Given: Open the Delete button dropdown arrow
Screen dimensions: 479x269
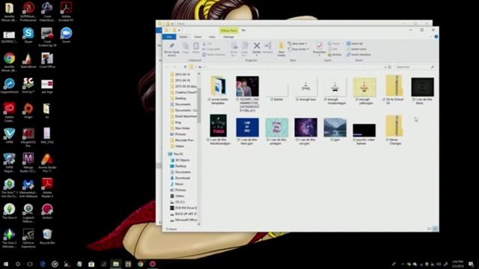Looking at the screenshot, I should (x=257, y=55).
